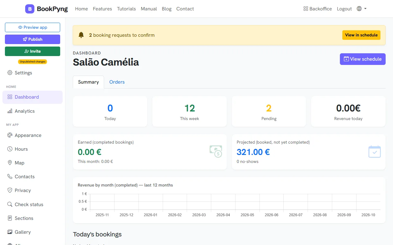Screen dimensions: 393x245
Task: Click the Gallery image icon
Action: tap(10, 232)
